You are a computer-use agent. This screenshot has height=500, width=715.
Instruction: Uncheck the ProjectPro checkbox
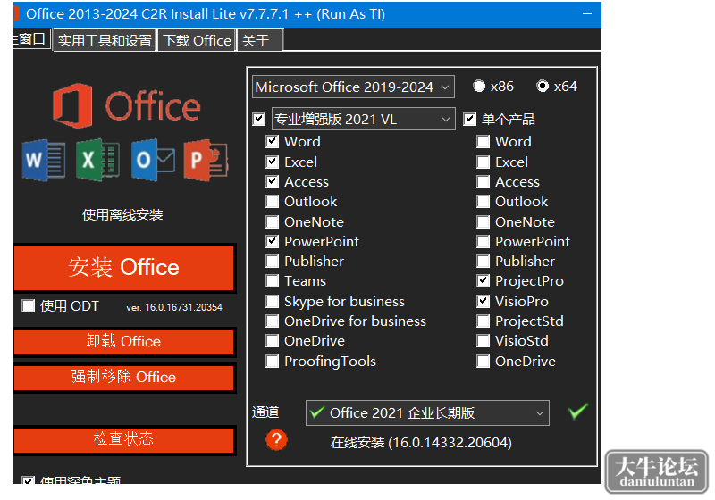[483, 281]
